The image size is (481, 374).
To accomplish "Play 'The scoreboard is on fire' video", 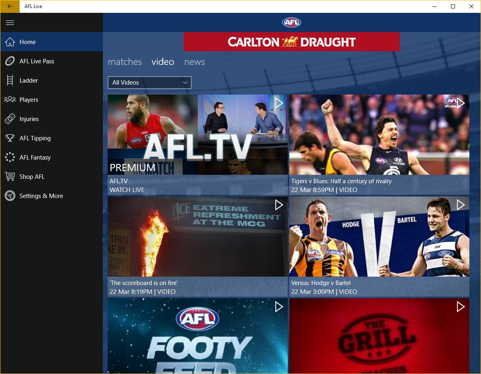I will [279, 205].
